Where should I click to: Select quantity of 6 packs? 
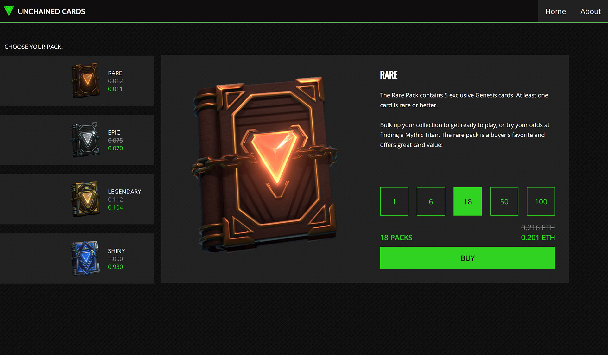point(431,201)
